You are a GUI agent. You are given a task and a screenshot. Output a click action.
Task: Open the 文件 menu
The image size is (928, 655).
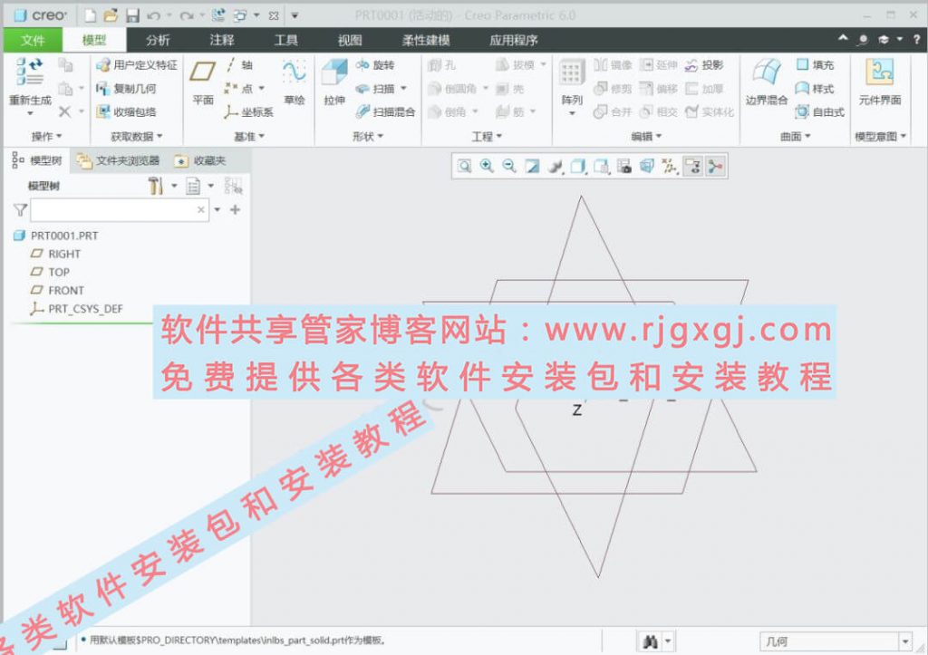[34, 40]
